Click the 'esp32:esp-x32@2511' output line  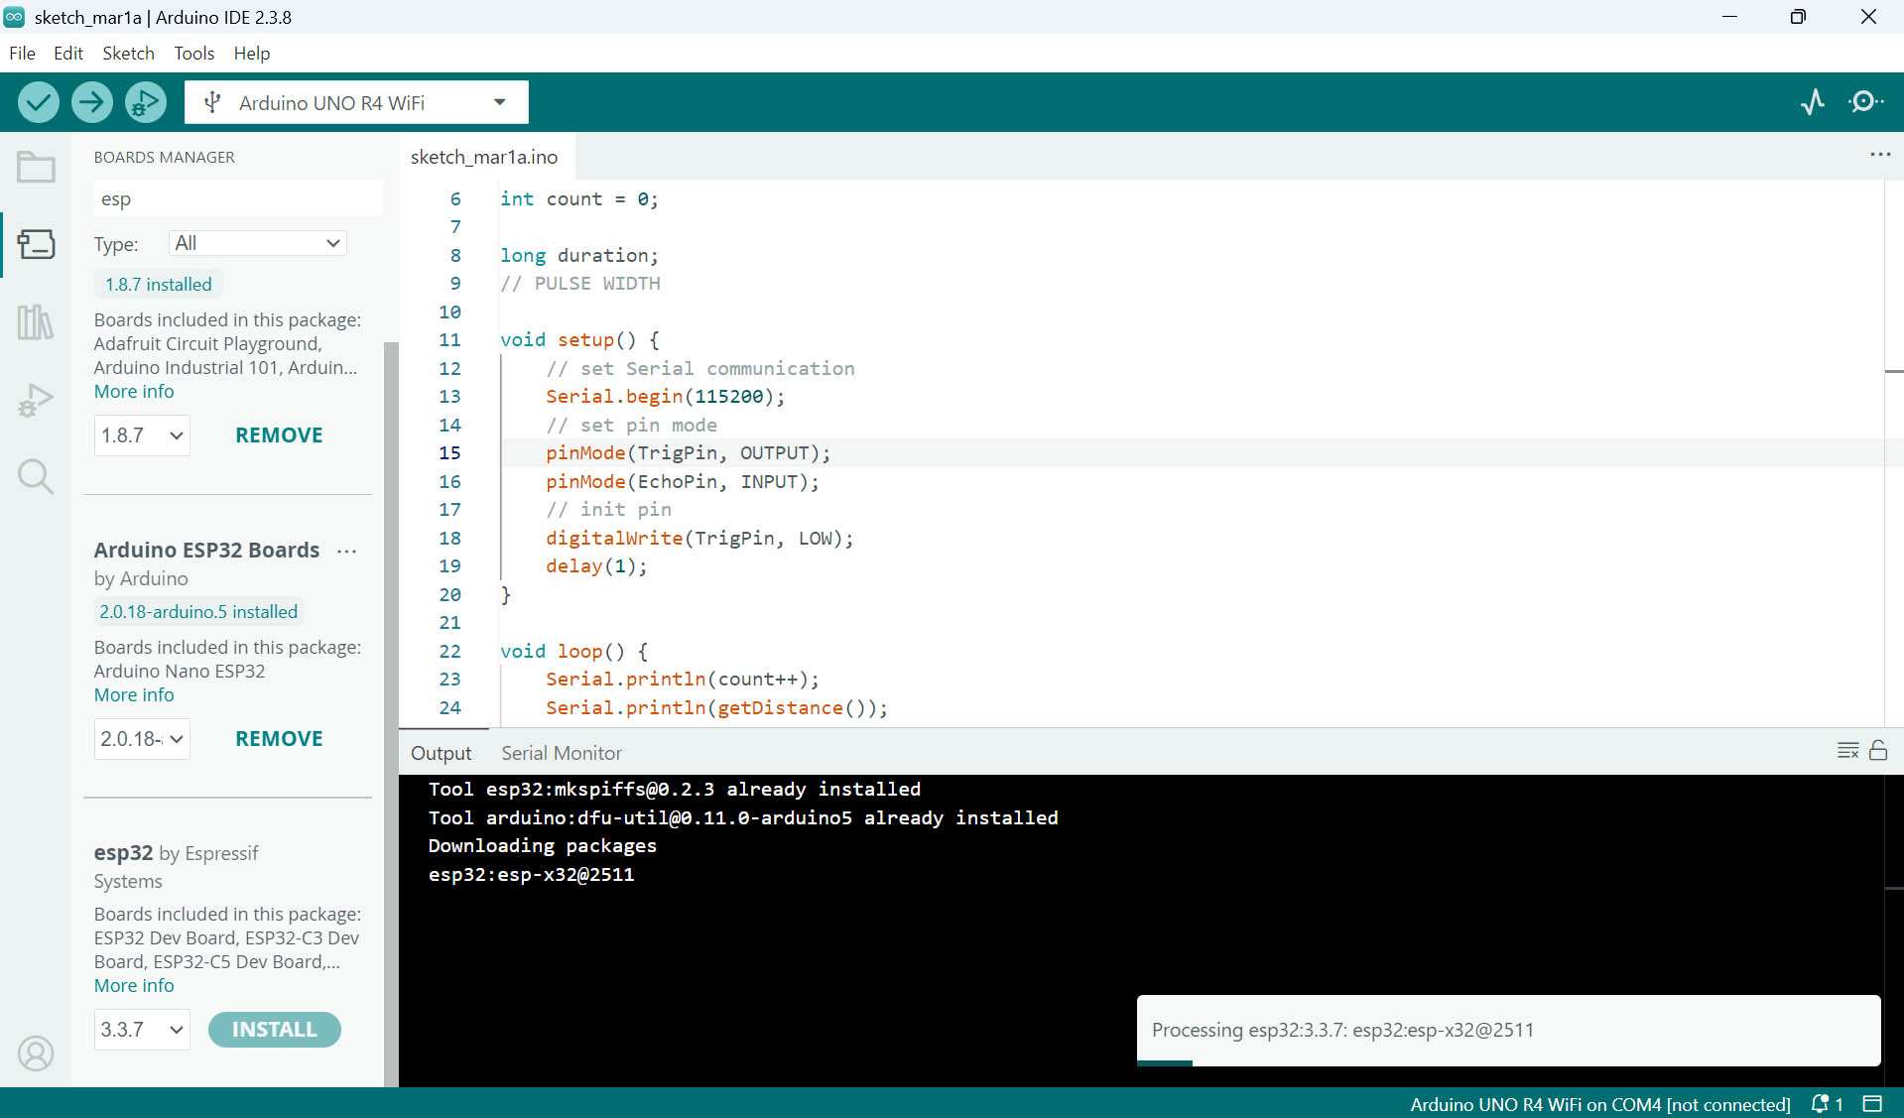[532, 875]
